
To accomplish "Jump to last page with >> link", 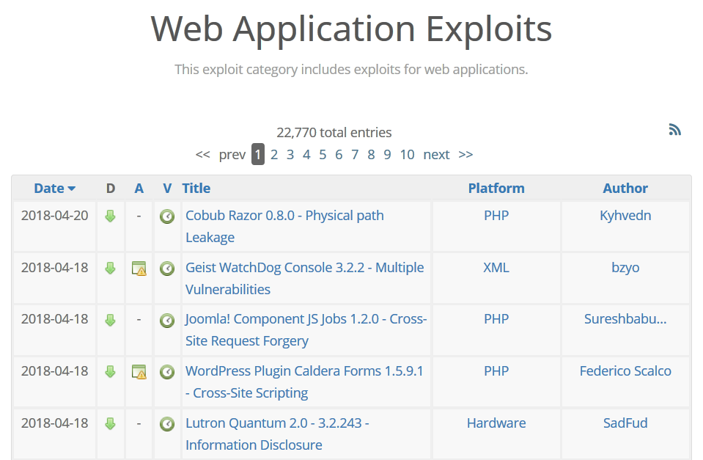I will tap(465, 154).
